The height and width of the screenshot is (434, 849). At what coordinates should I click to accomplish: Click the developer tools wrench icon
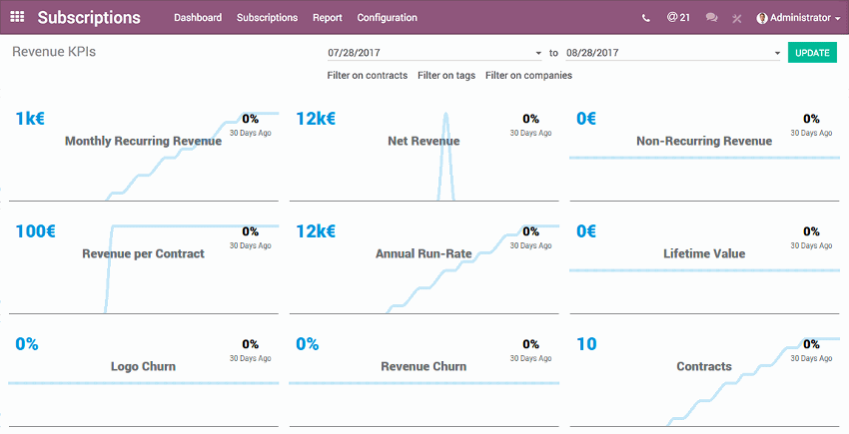click(x=737, y=18)
